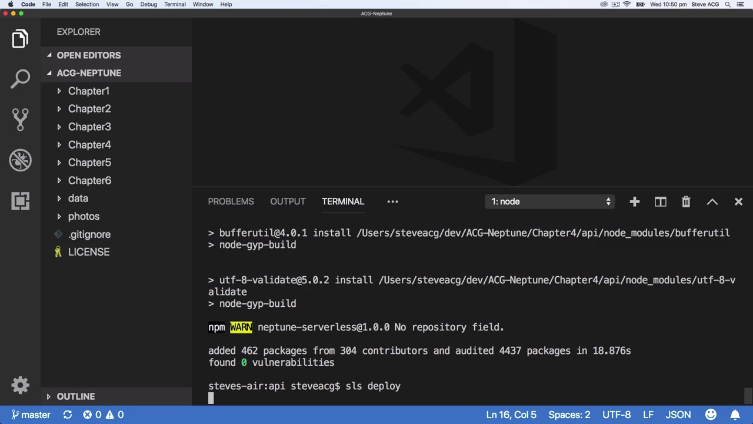Open Steve ACG user menu
753x424 pixels.
click(x=705, y=4)
